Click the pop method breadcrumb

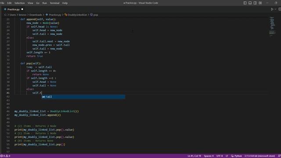[96, 15]
